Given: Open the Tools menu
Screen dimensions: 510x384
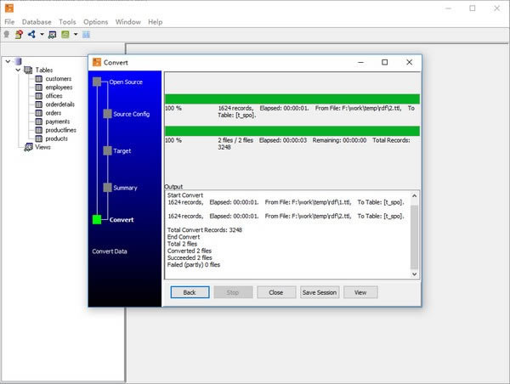Looking at the screenshot, I should click(67, 21).
